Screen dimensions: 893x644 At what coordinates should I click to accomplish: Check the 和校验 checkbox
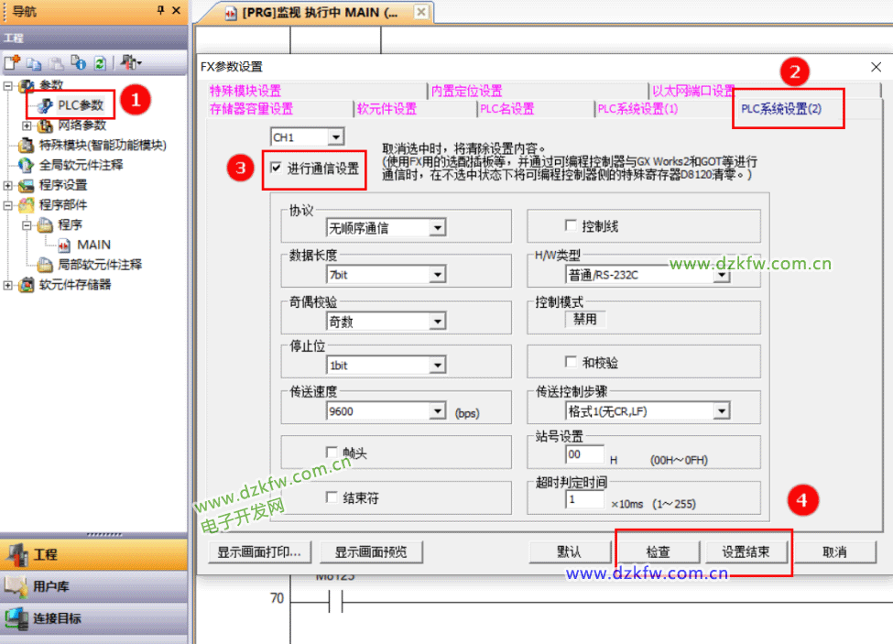[571, 362]
